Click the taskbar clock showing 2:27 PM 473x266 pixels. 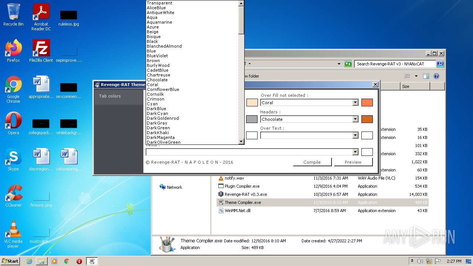(x=454, y=261)
